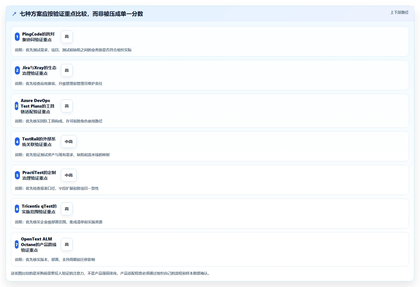Click number badge 3 for Azure DevOps
This screenshot has height=287, width=420.
tap(17, 106)
